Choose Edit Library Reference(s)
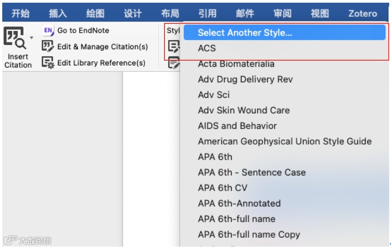Image resolution: width=391 pixels, height=248 pixels. point(101,63)
